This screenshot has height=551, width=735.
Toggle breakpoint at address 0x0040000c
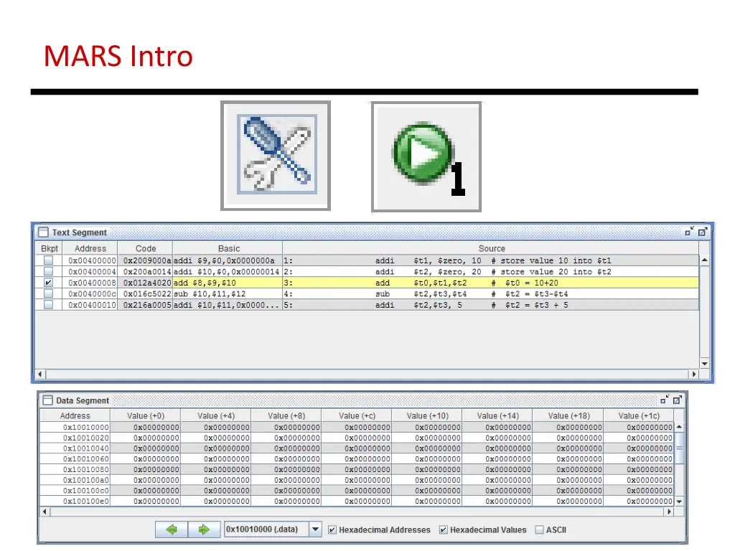coord(48,293)
